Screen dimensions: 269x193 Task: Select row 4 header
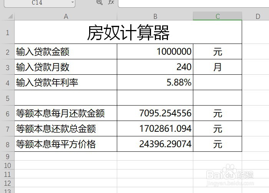coord(7,82)
